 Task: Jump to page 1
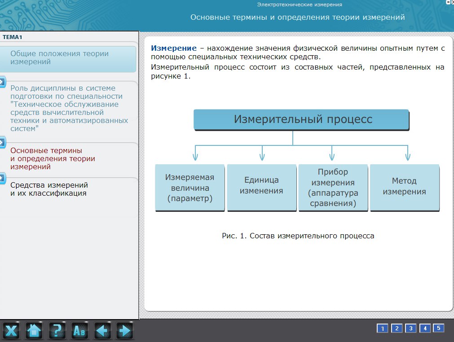(382, 329)
